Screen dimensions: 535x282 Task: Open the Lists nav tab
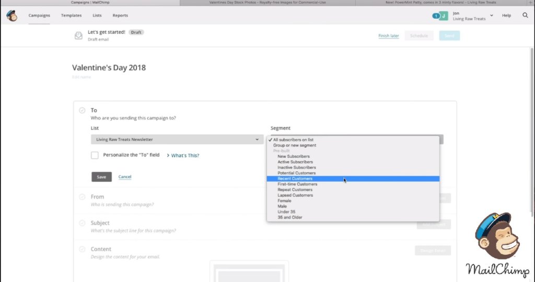point(97,15)
